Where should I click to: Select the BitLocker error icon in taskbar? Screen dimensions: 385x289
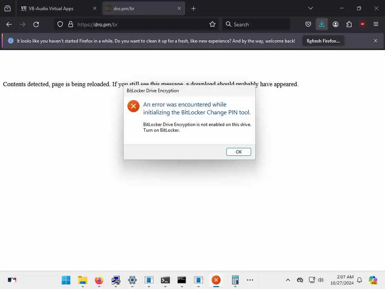click(x=216, y=280)
